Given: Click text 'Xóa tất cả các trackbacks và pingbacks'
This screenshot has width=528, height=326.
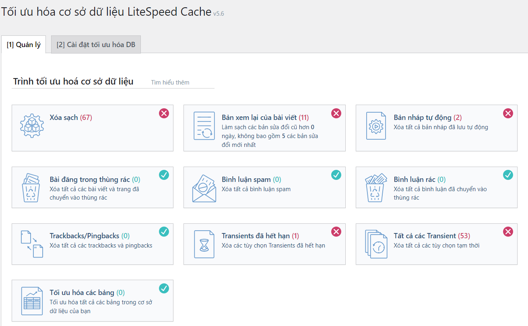Looking at the screenshot, I should 101,246.
